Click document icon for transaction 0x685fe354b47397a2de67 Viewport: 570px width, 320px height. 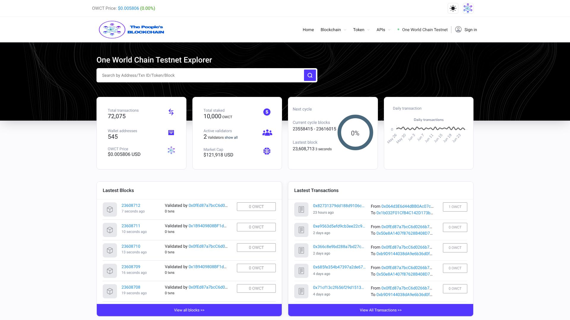point(301,271)
